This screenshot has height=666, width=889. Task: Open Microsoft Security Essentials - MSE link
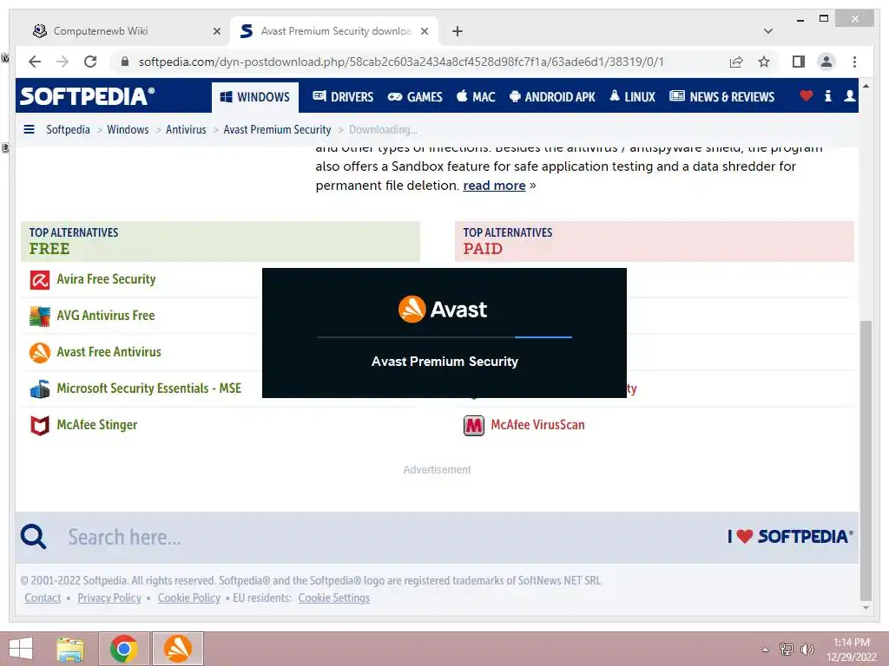click(x=149, y=388)
